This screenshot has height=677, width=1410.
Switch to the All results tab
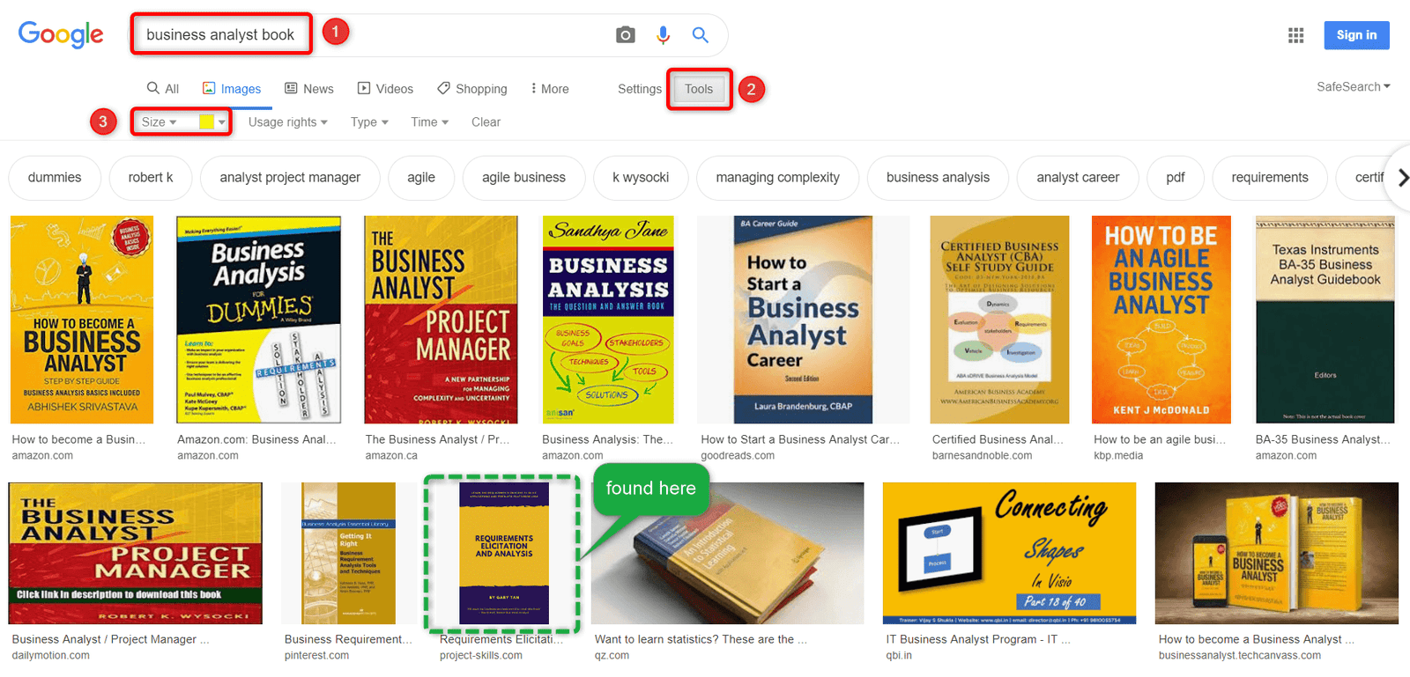(163, 89)
